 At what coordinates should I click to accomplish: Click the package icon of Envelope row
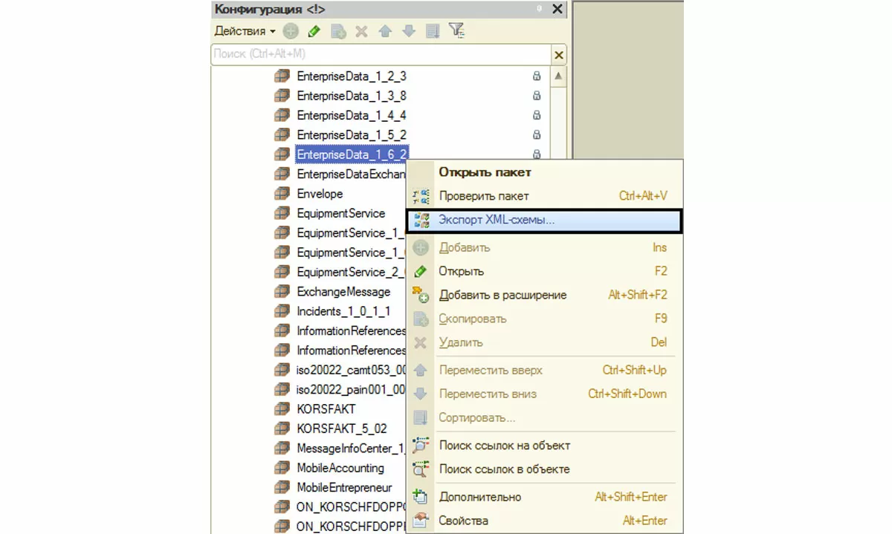282,194
